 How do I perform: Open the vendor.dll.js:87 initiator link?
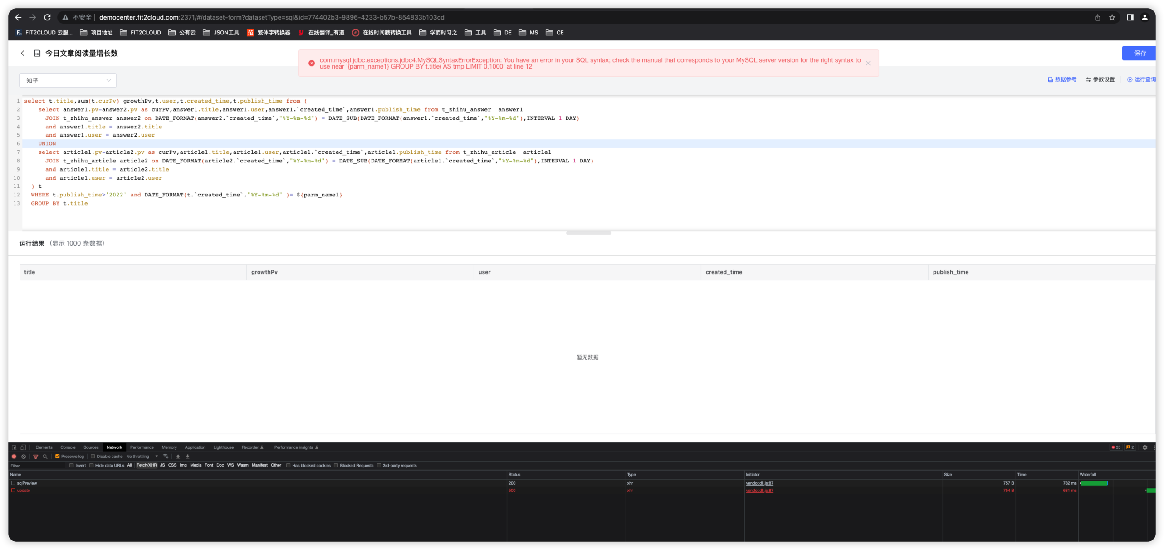[x=759, y=483]
